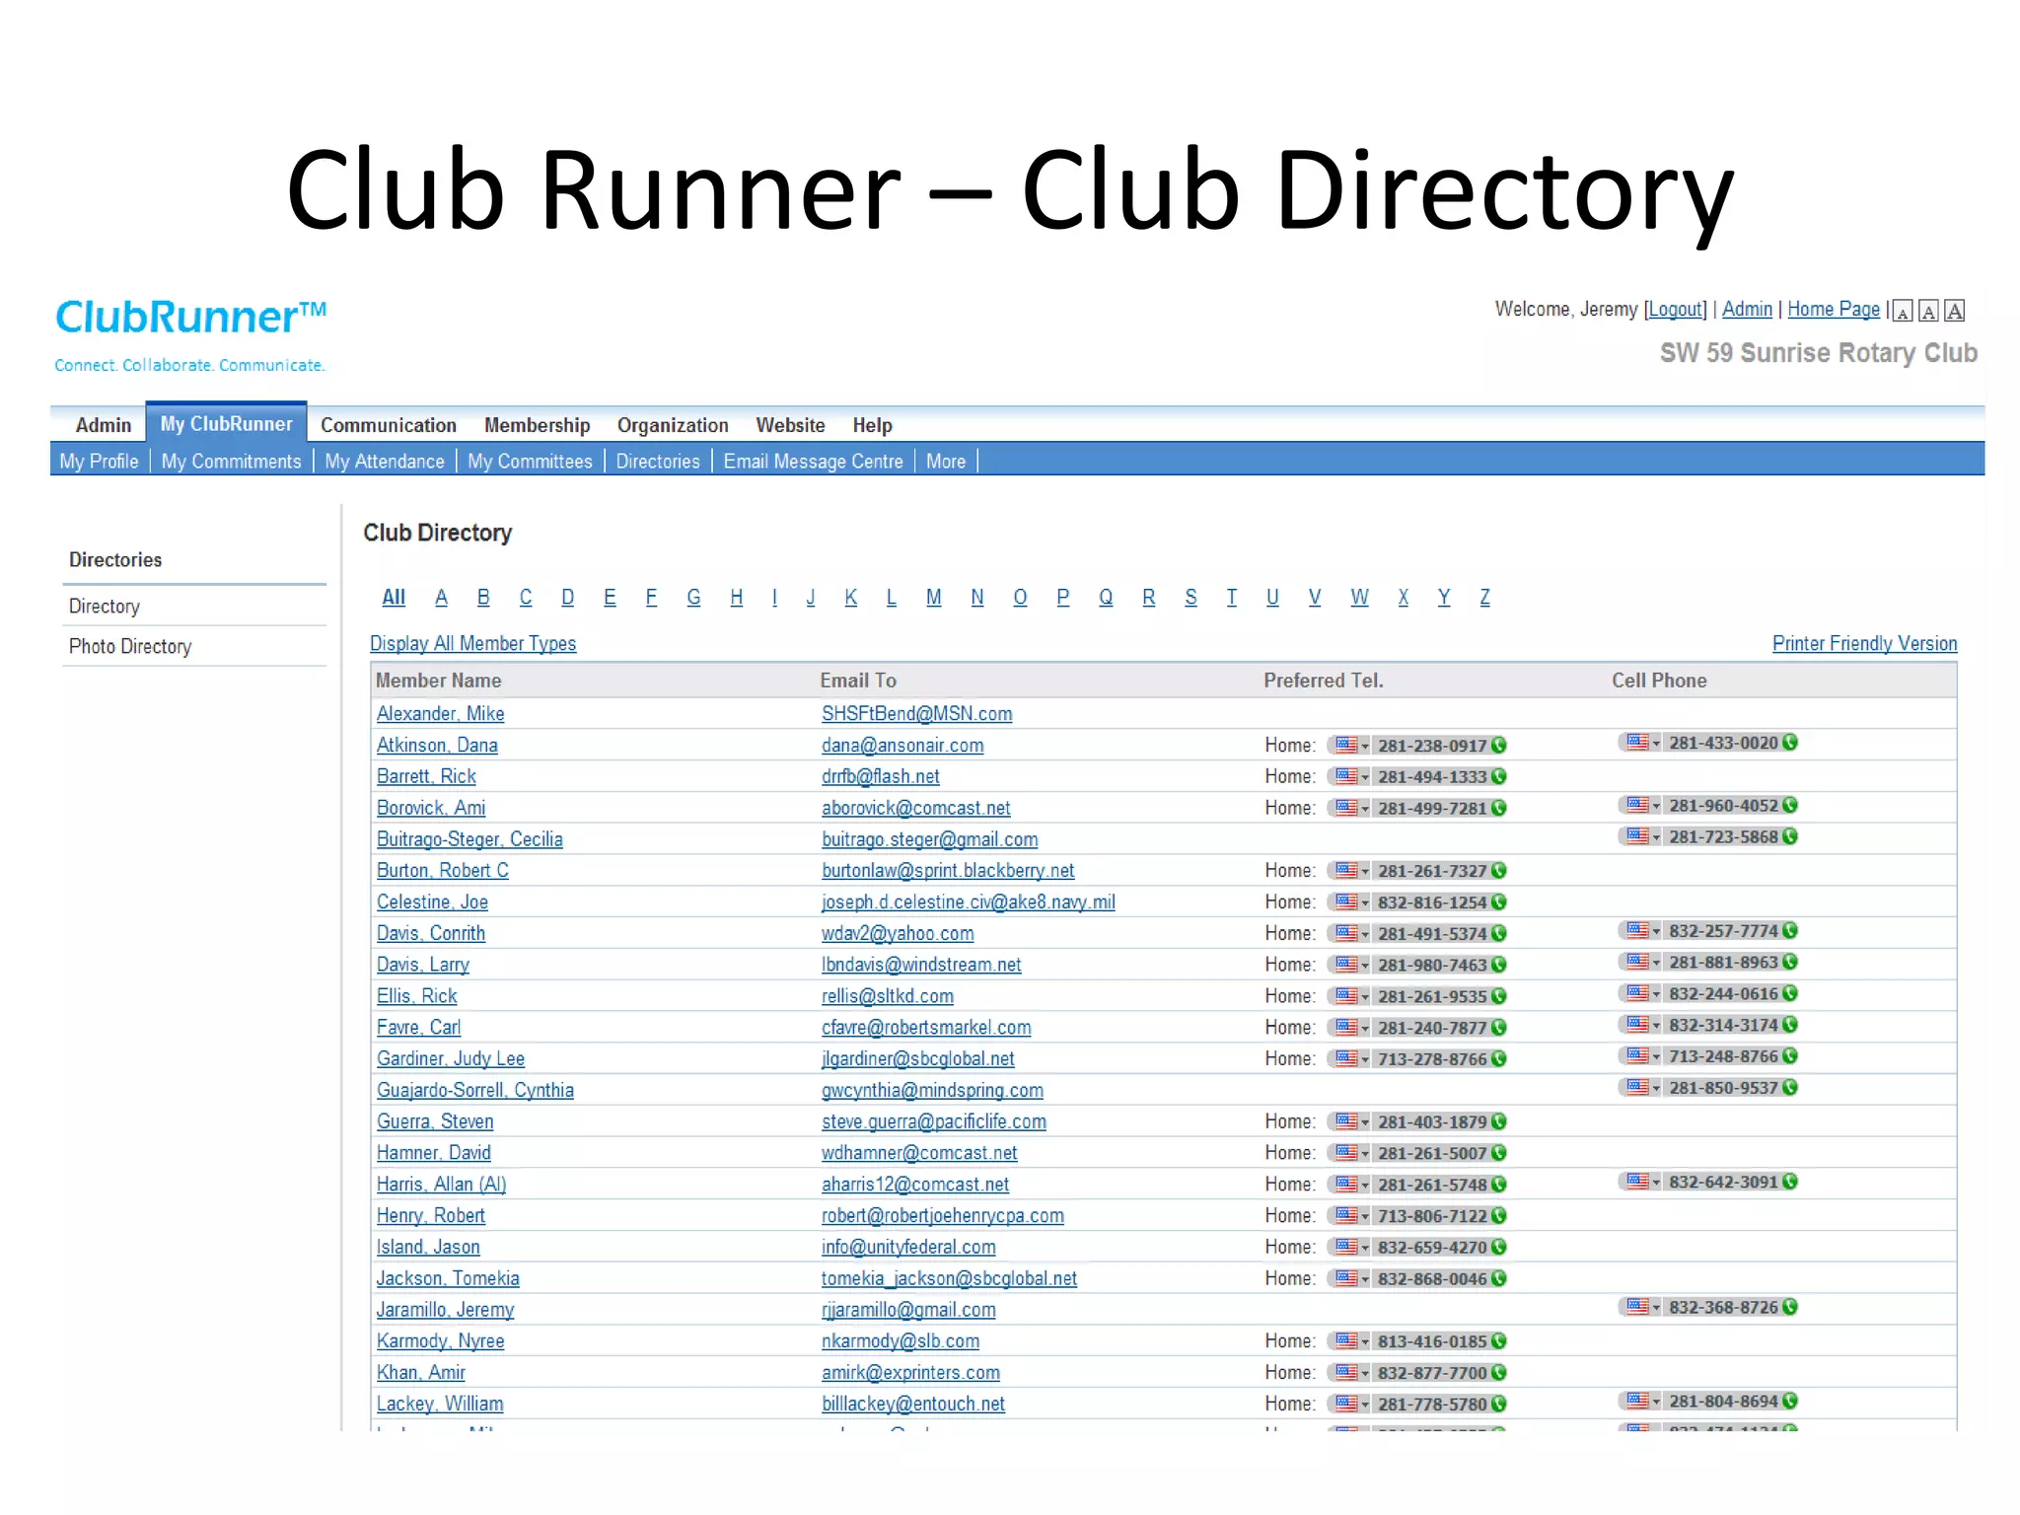
Task: Click green call icon beside 281-240-7877
Action: tap(1498, 1028)
